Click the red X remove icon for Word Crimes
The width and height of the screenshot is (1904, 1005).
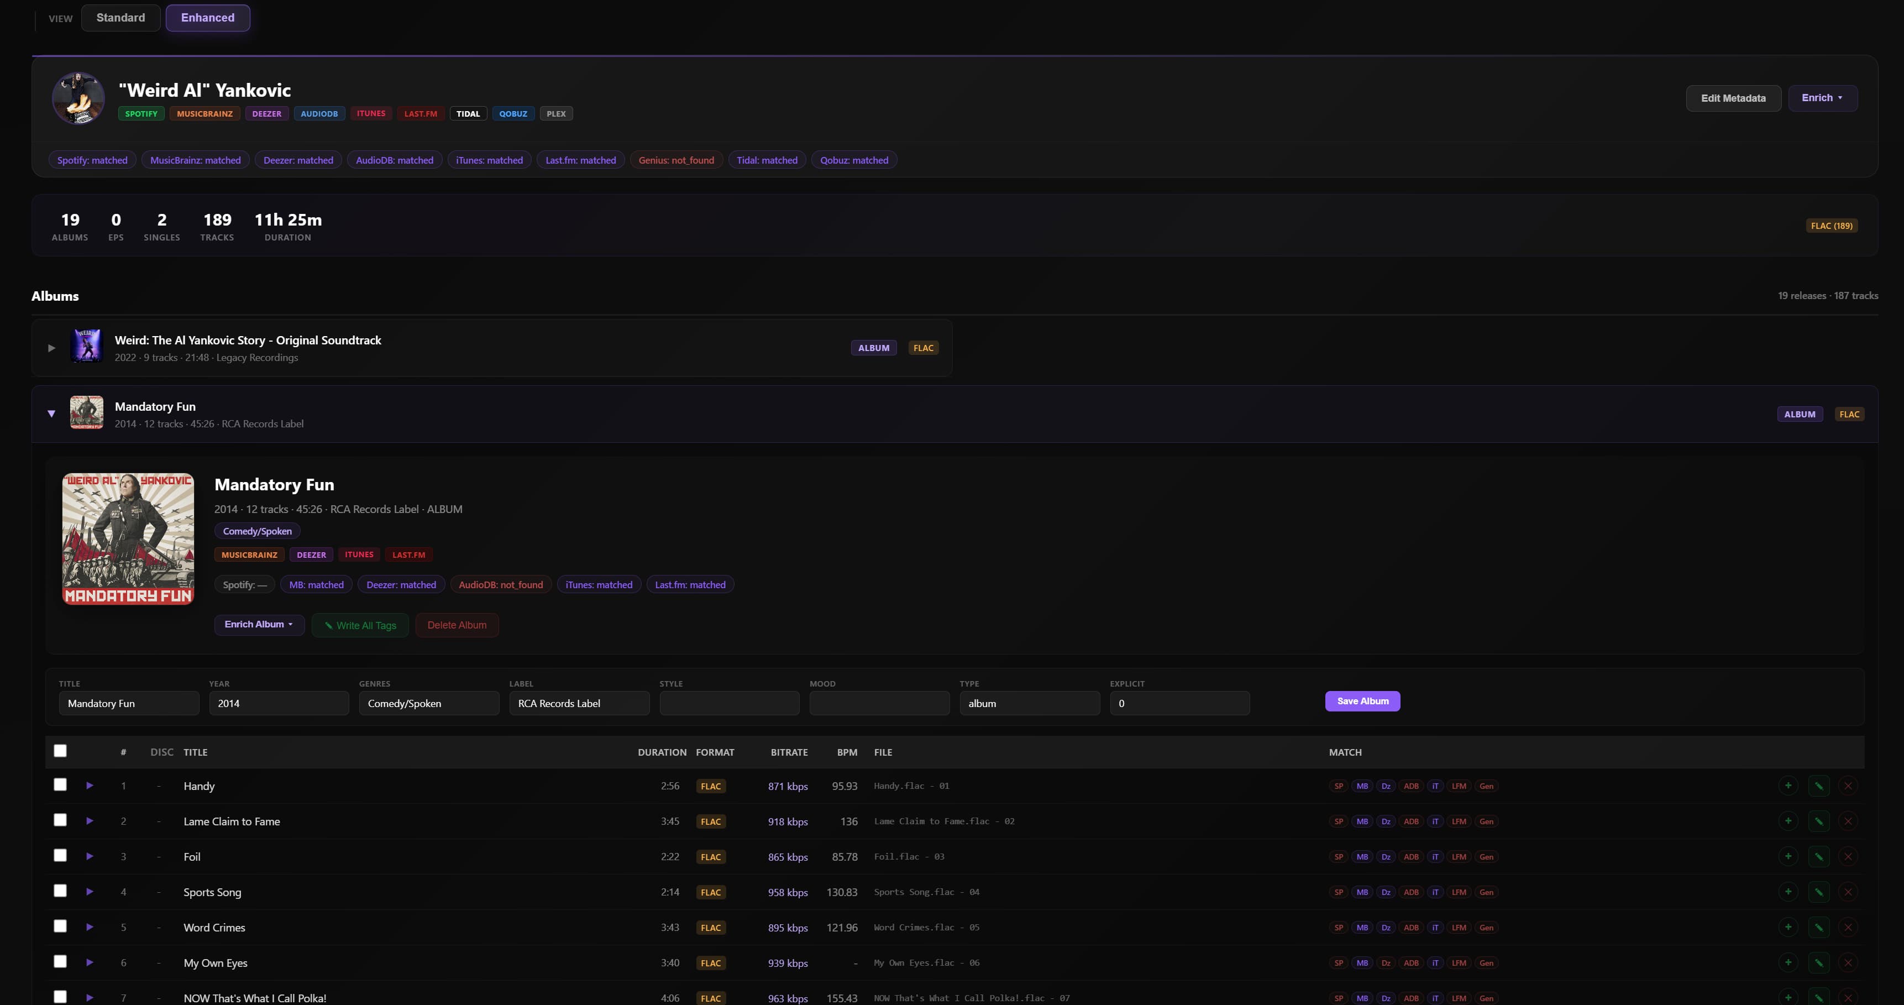coord(1848,928)
